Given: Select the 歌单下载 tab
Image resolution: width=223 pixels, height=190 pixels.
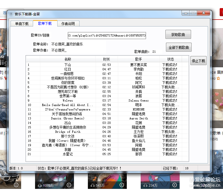Looking at the screenshot, I should [45, 23].
